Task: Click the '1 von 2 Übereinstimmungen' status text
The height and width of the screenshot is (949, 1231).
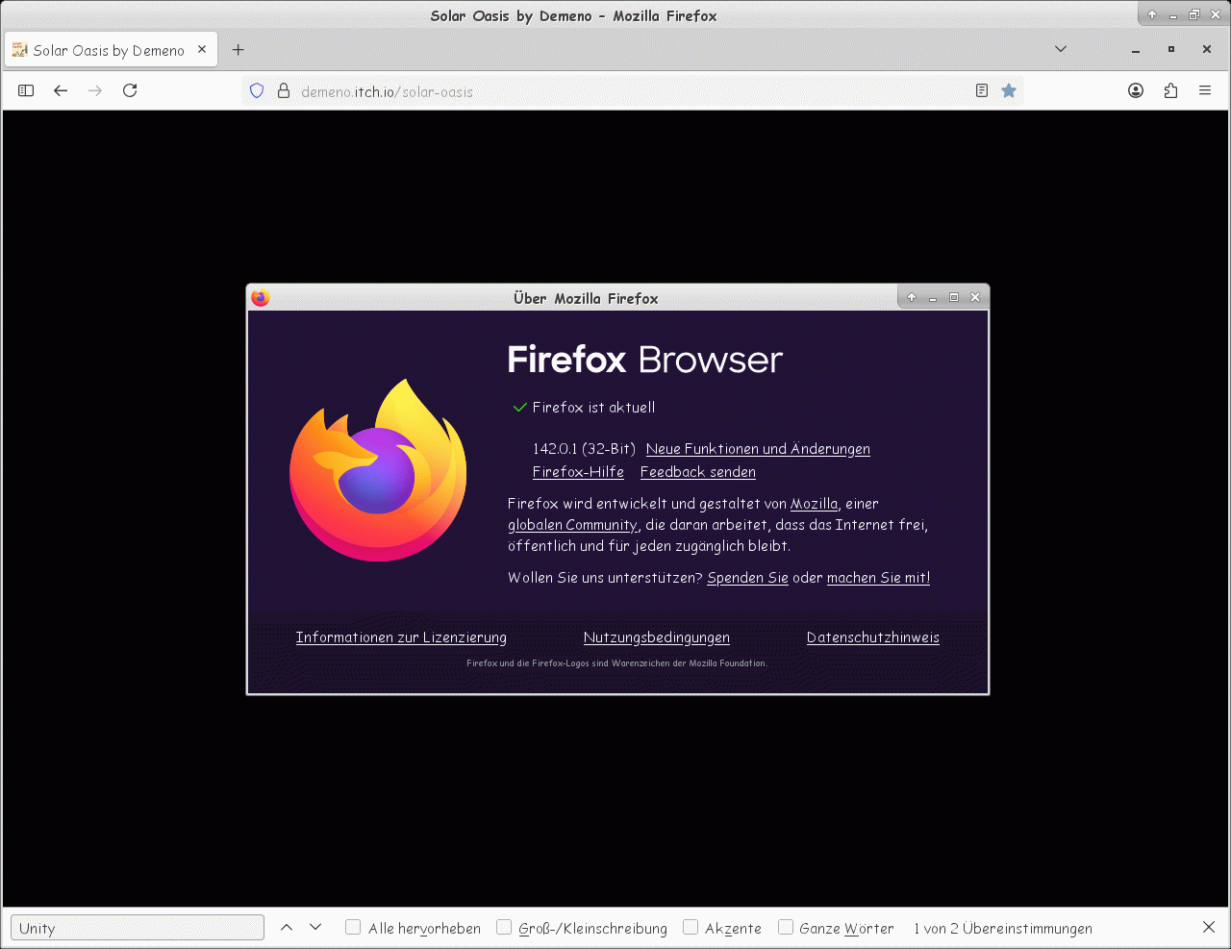Action: [1003, 929]
